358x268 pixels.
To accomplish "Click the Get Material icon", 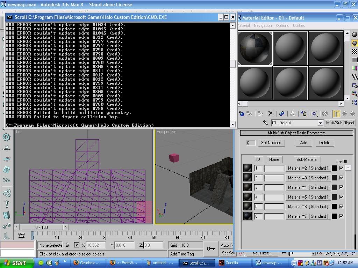I will click(241, 113).
